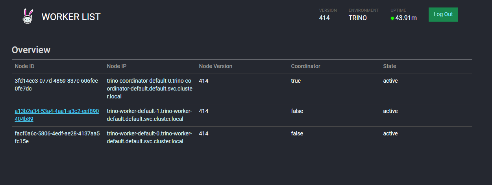The image size is (492, 185).
Task: Click the coordinator row's true value
Action: click(x=296, y=81)
